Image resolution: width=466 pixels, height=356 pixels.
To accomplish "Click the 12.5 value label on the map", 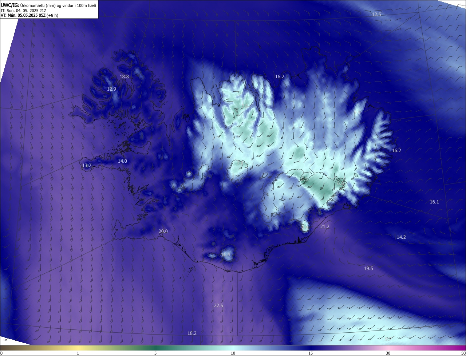I will tap(376, 14).
